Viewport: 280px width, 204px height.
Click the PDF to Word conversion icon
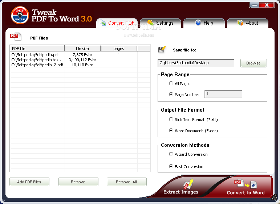pyautogui.click(x=245, y=185)
